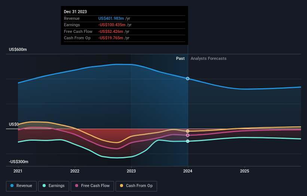
Task: Click the -US$52.426m free cash flow value
Action: coord(111,31)
